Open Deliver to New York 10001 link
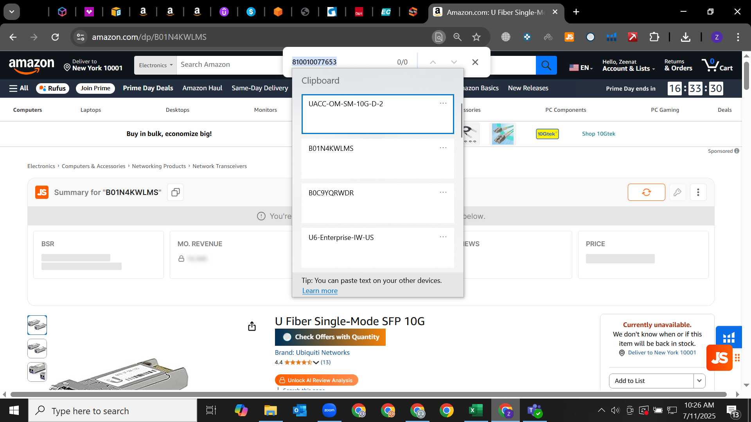 (x=662, y=352)
